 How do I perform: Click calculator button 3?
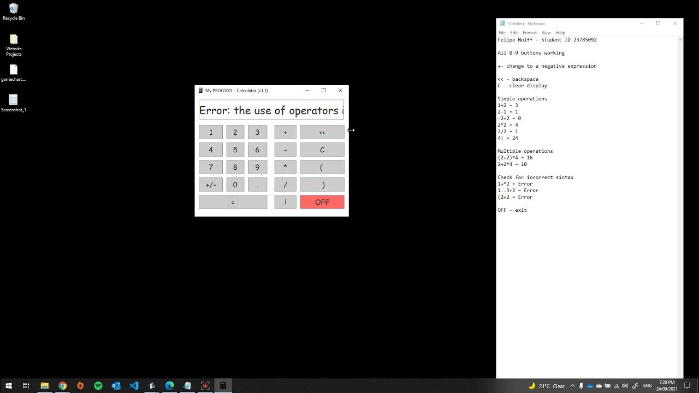pos(257,132)
